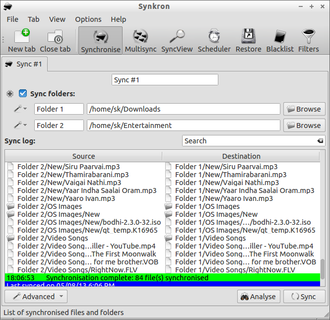Click the Sync button
The width and height of the screenshot is (330, 320).
304,297
